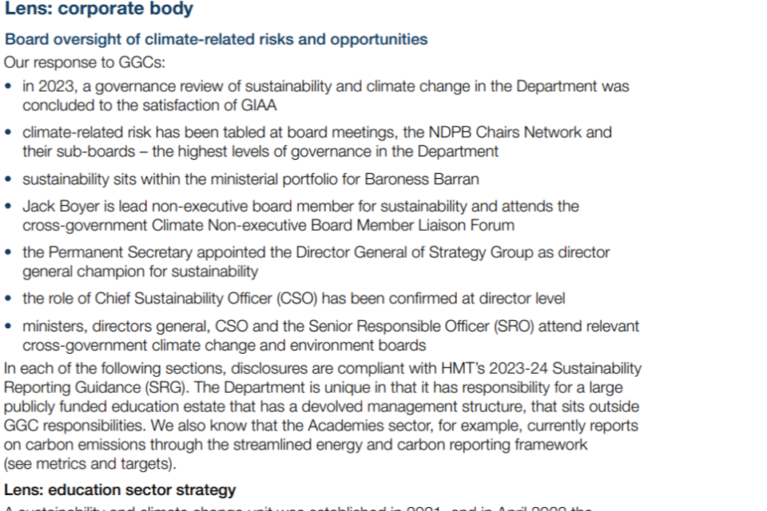Click 'cross-government climate change and environment boards' line
The width and height of the screenshot is (767, 511).
(x=224, y=345)
